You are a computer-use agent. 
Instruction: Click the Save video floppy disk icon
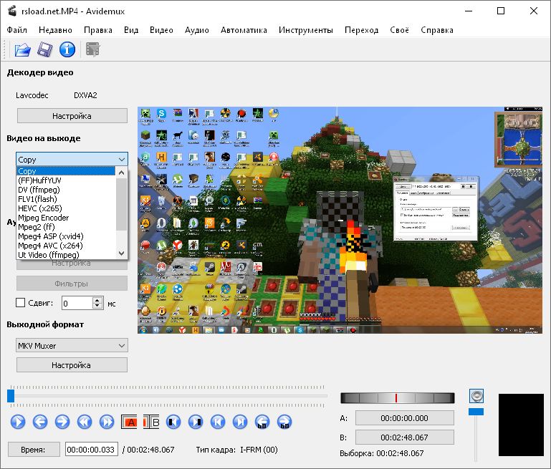(45, 49)
